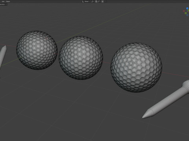Open the Select Box tool dropdown
The image size is (189, 141).
[3, 4]
